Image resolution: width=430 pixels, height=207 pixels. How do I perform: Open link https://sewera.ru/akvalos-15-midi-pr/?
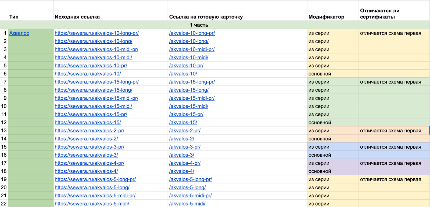tap(96, 98)
